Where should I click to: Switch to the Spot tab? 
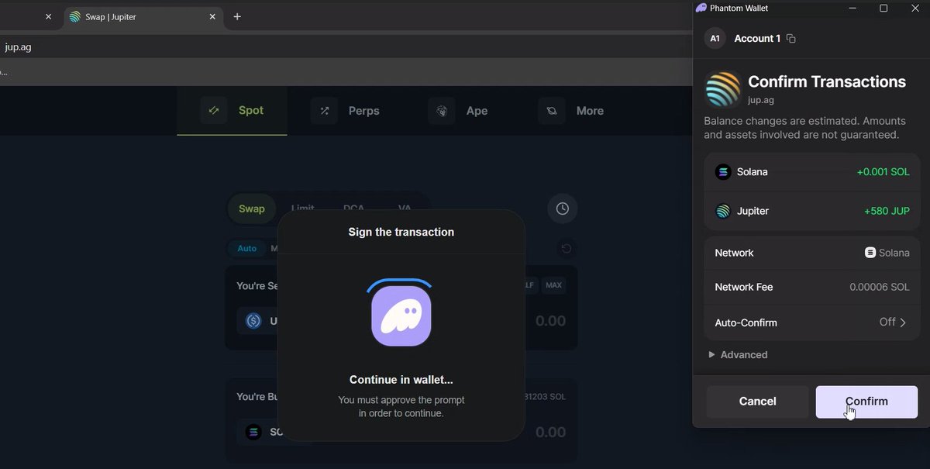232,111
